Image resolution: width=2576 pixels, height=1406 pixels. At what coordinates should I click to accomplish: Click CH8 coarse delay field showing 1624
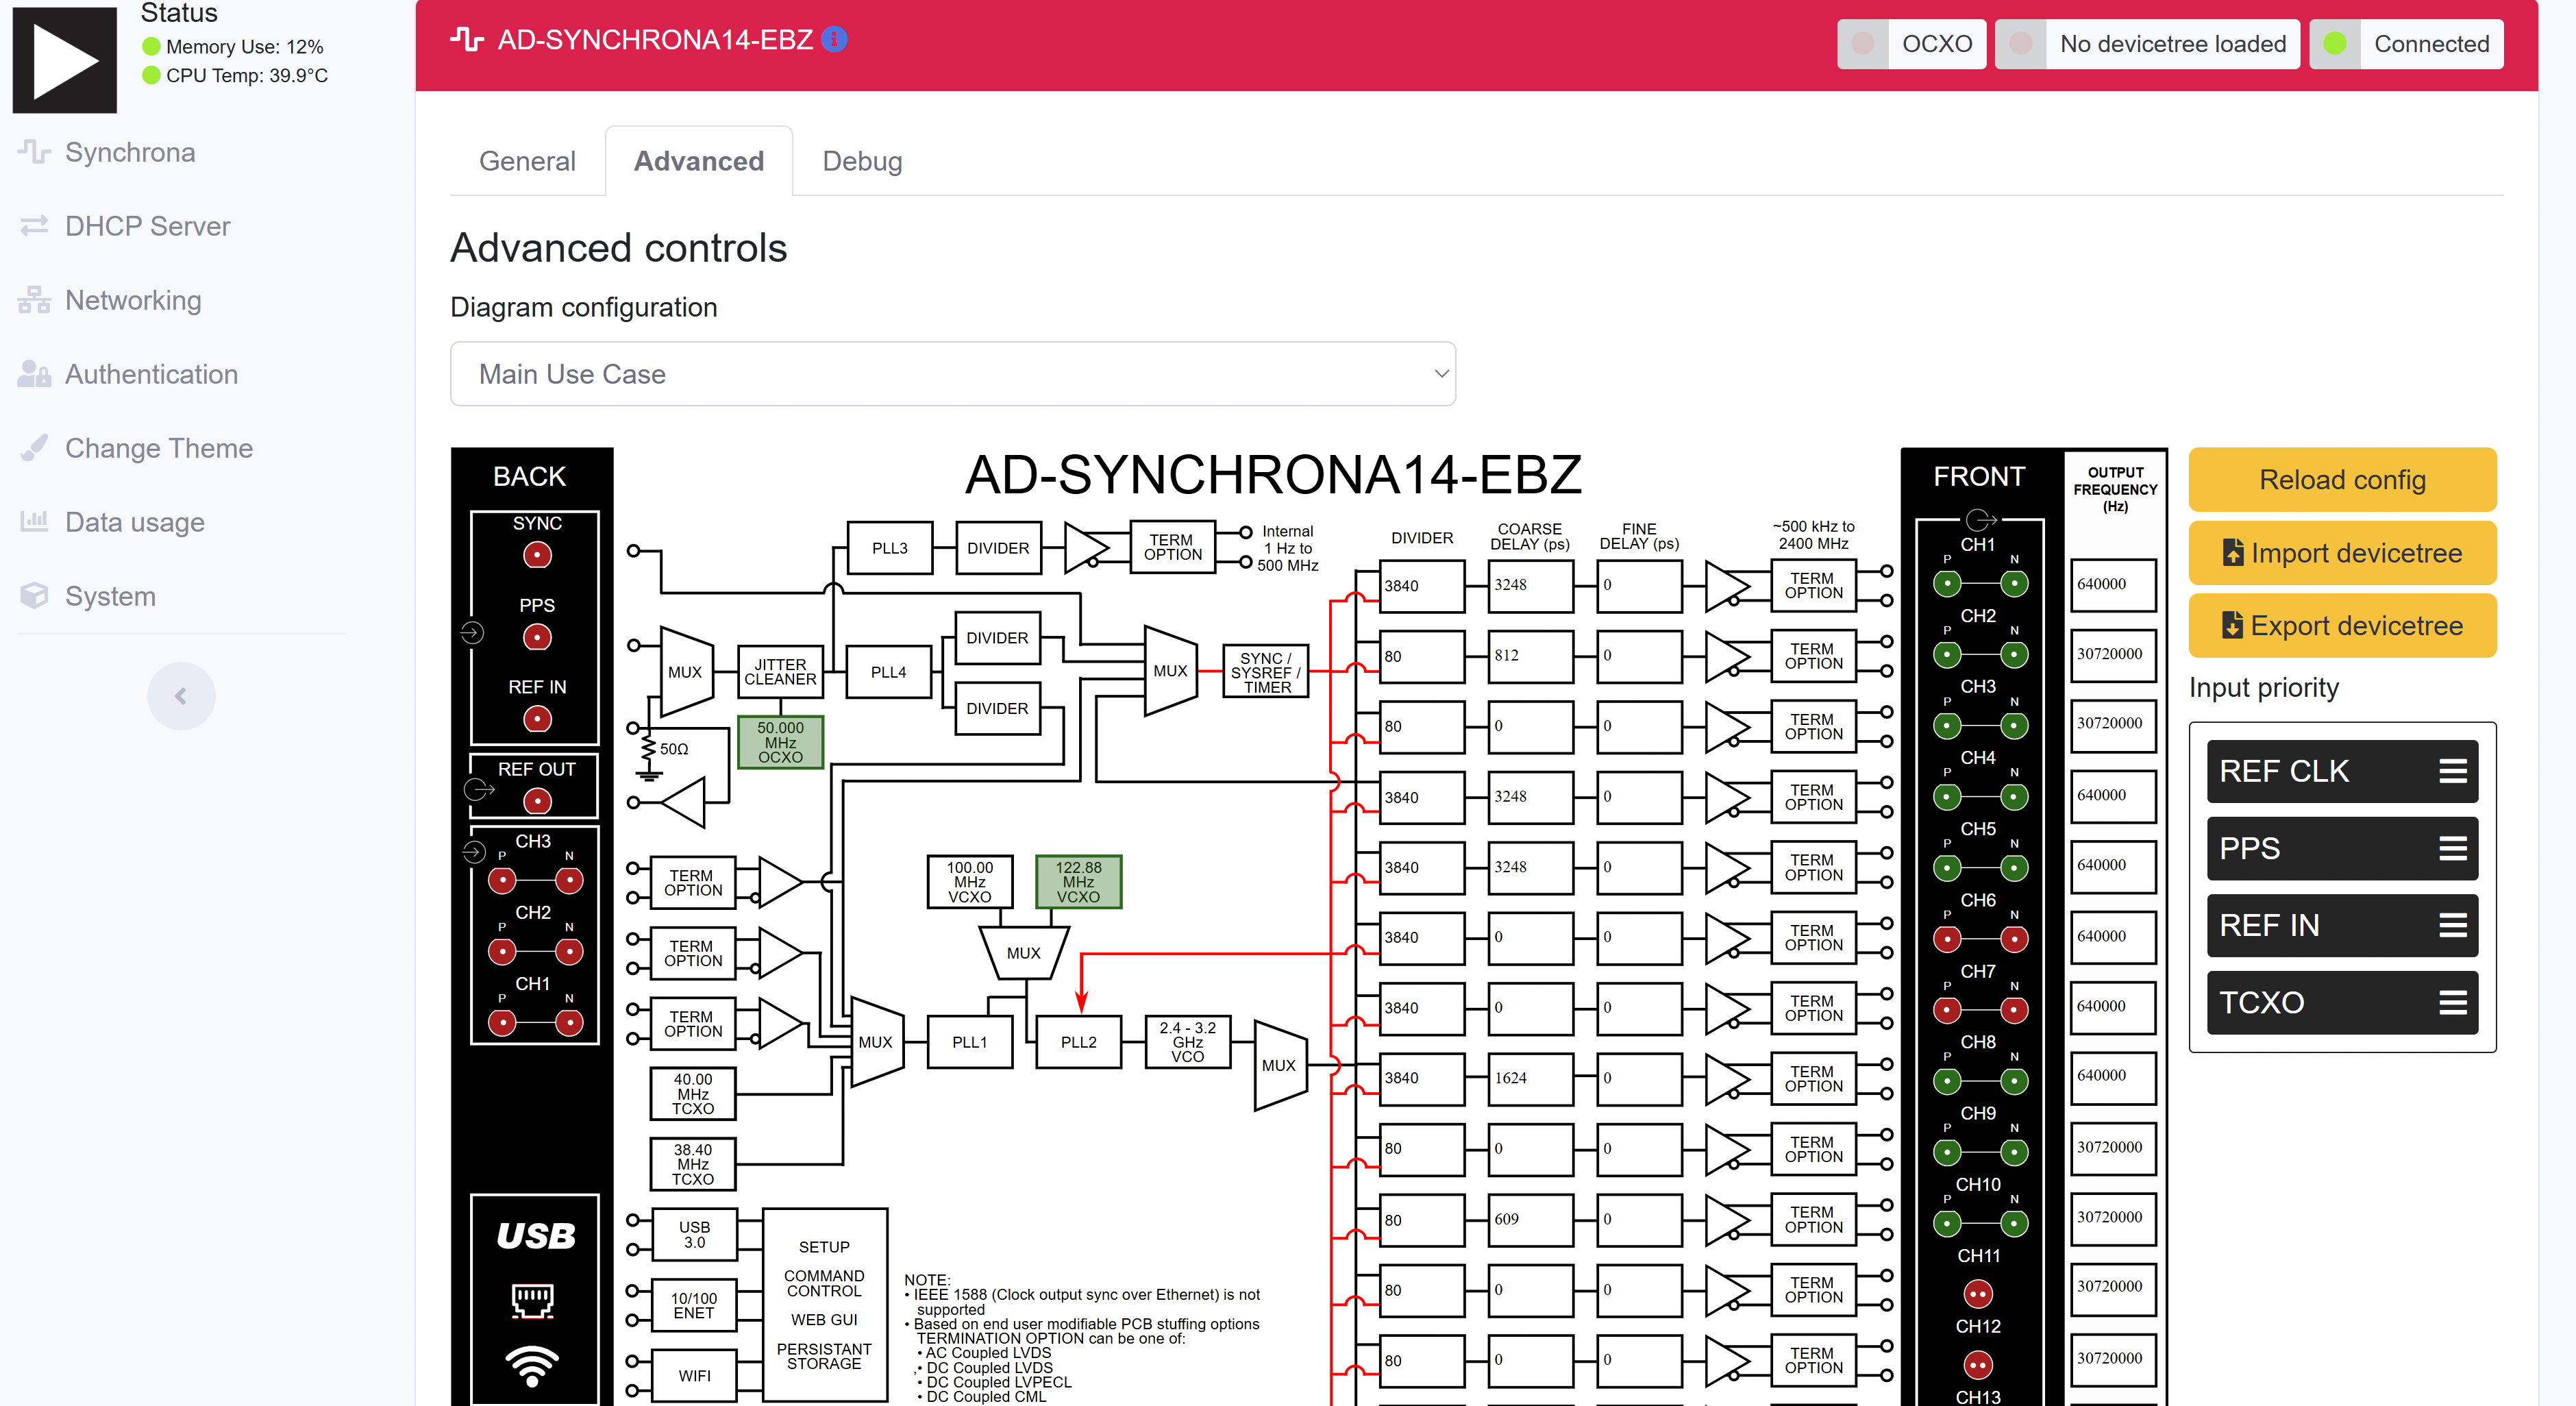coord(1530,1078)
